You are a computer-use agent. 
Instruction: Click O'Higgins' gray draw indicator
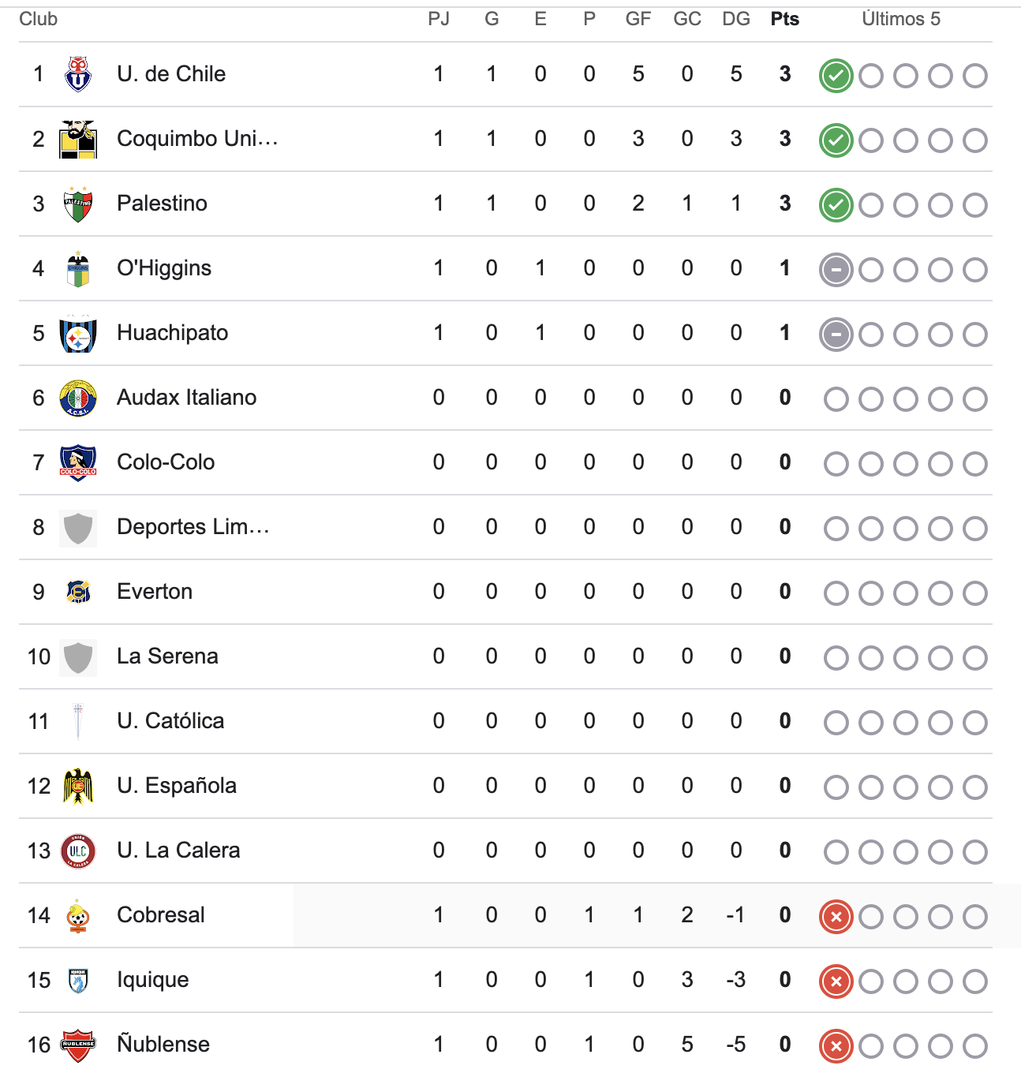(836, 270)
